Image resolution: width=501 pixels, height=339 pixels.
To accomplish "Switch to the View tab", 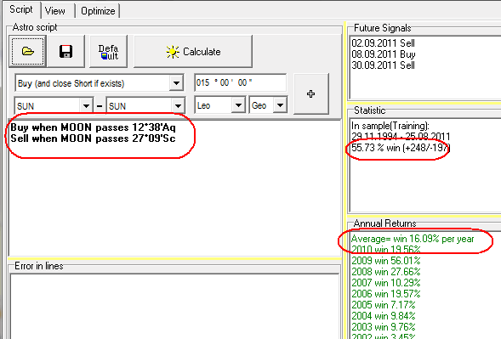I will point(55,11).
